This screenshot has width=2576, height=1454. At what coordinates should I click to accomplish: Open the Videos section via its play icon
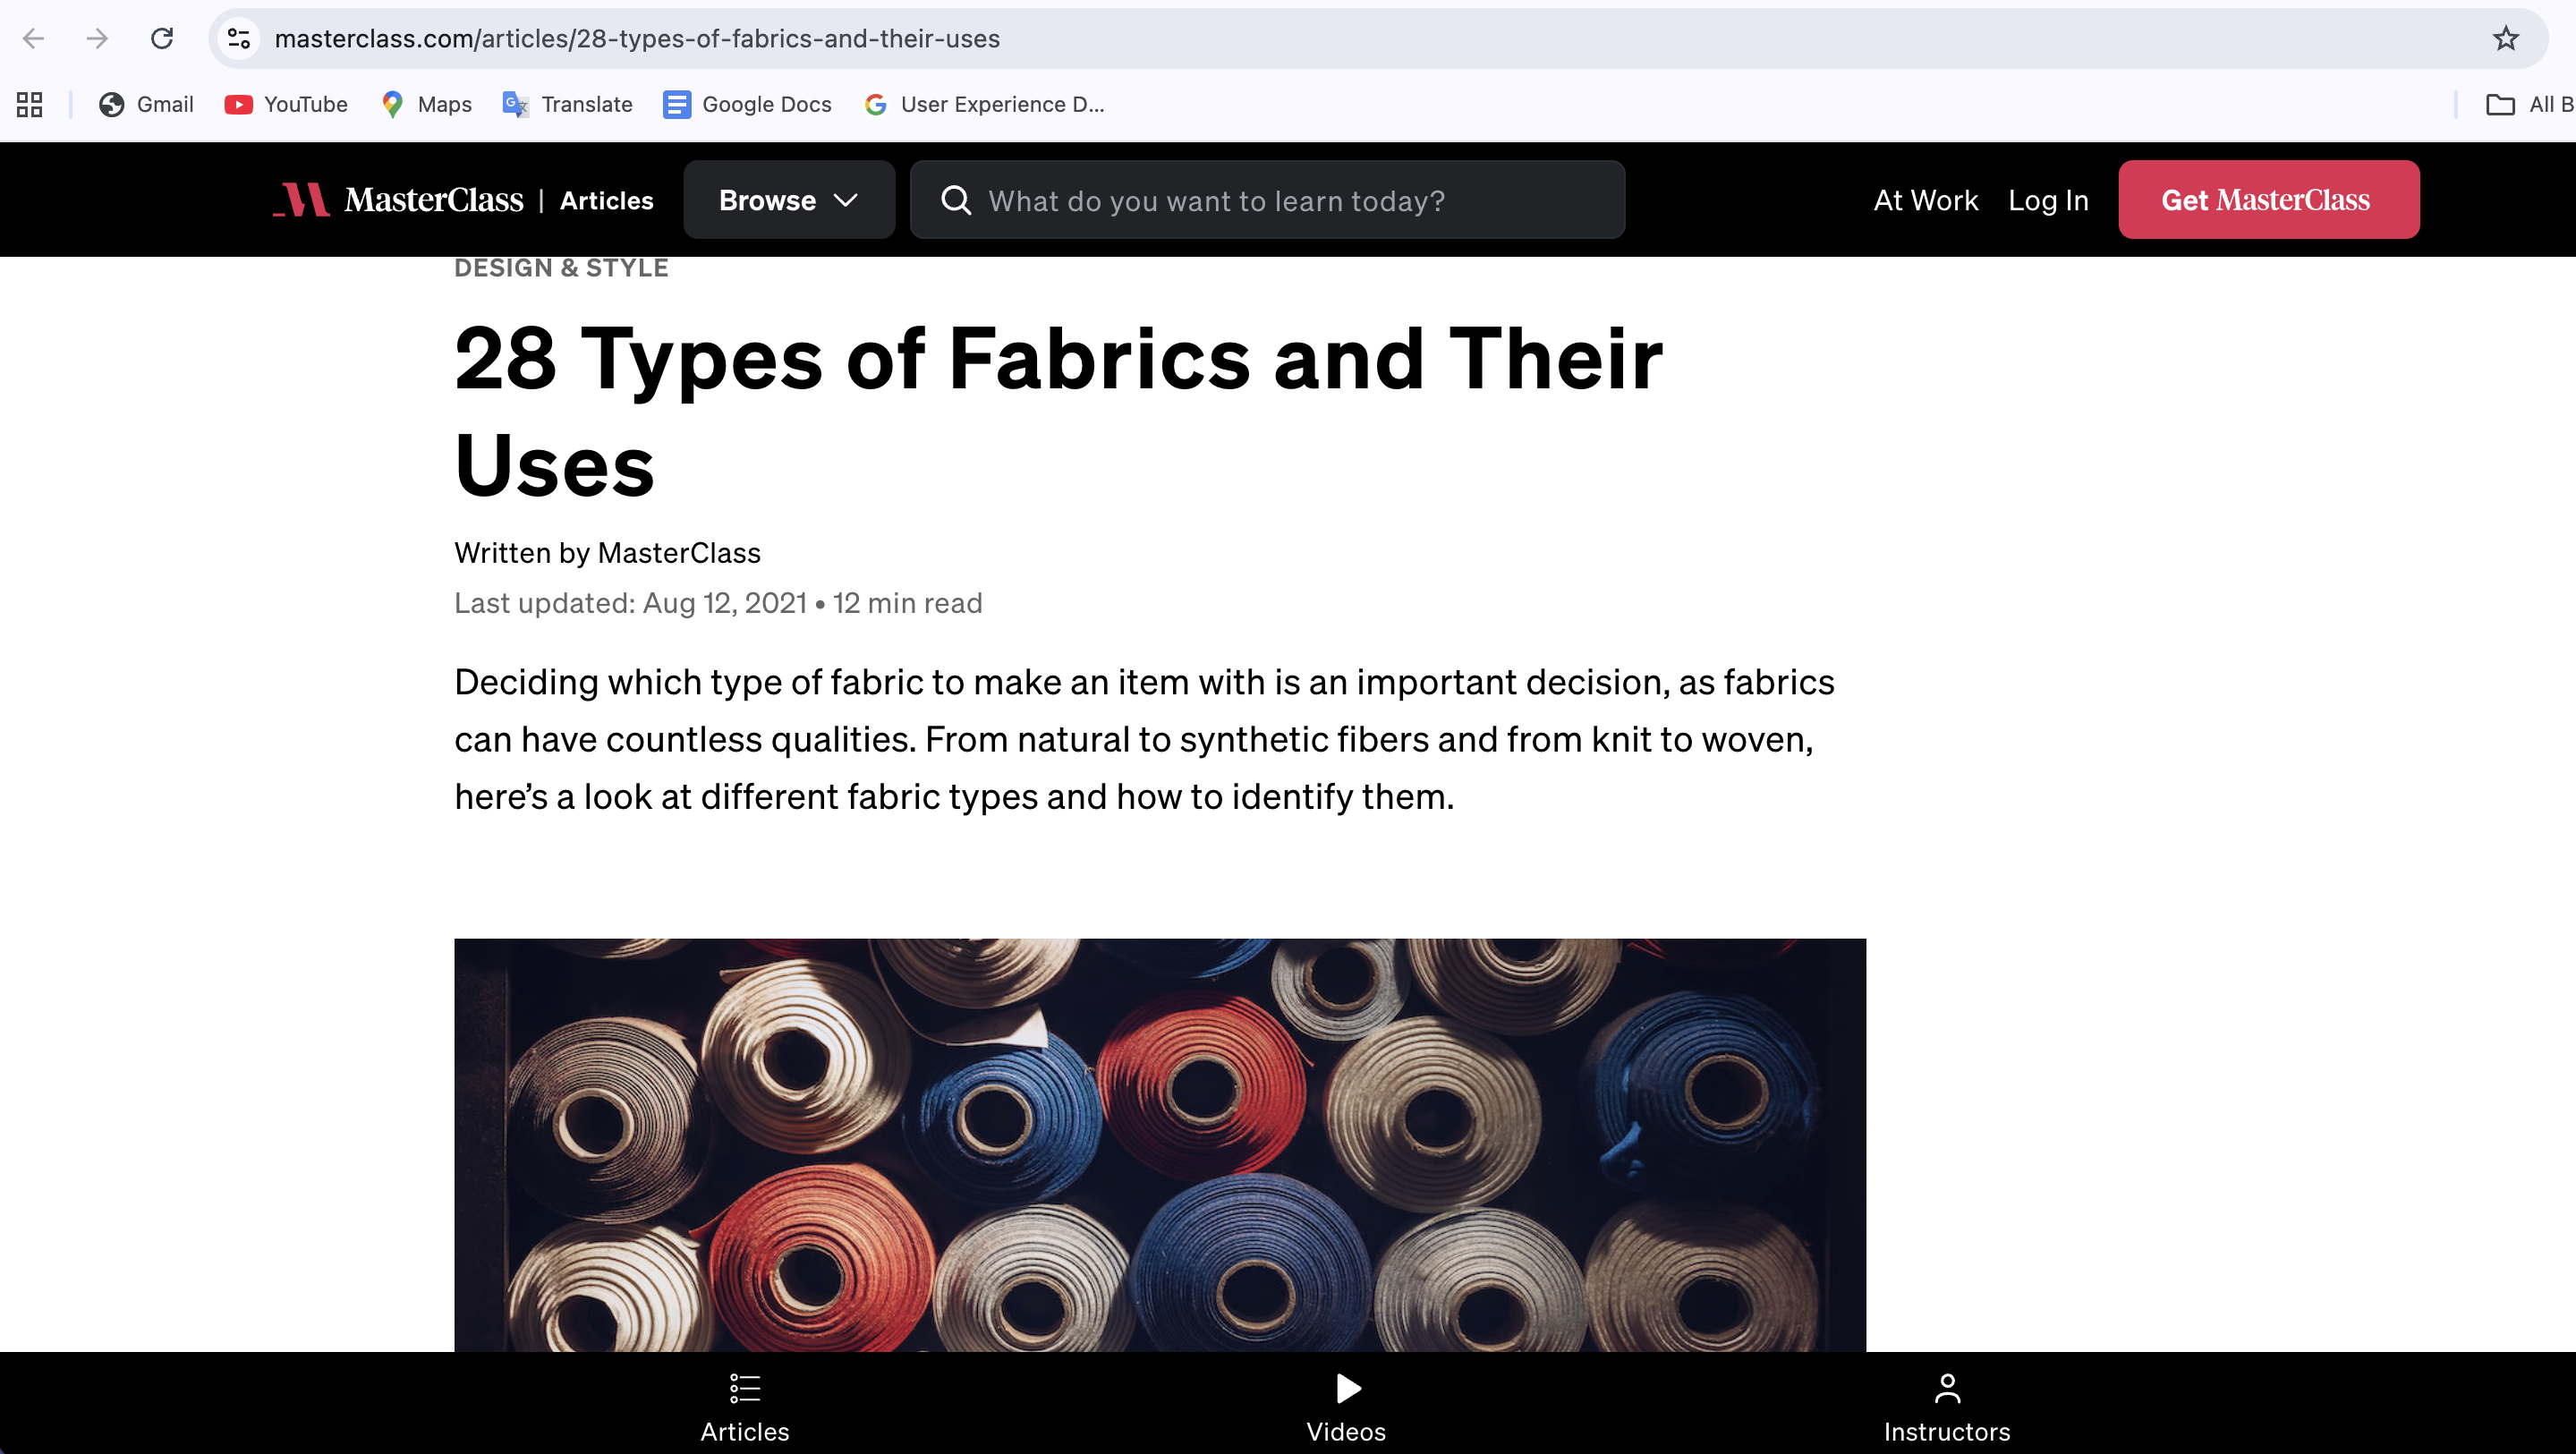tap(1345, 1388)
